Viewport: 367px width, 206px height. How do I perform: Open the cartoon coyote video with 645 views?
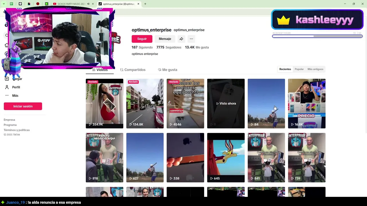(x=226, y=158)
